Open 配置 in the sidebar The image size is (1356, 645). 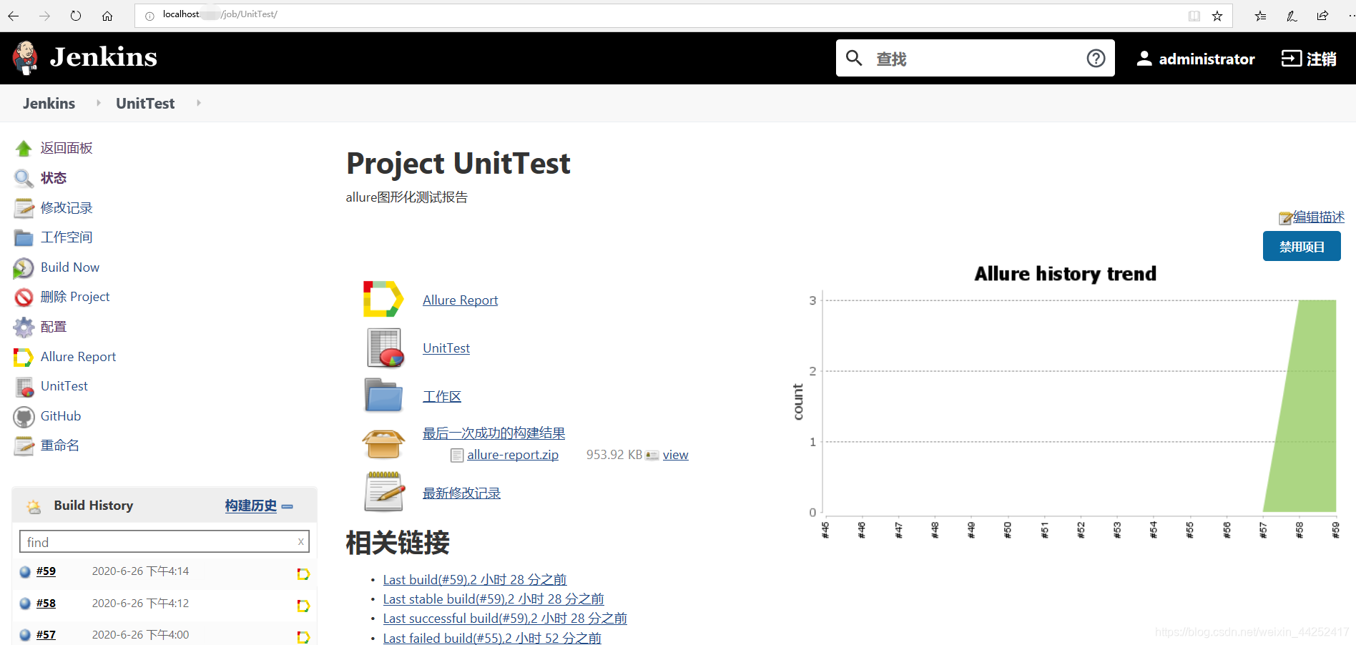[54, 327]
